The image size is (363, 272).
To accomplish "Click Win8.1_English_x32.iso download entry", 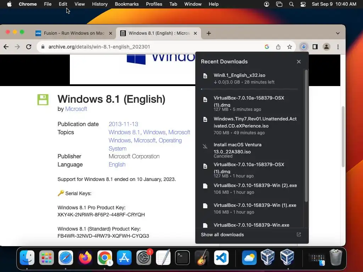I will (250, 79).
